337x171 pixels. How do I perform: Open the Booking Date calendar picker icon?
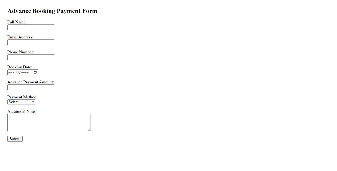[x=35, y=72]
